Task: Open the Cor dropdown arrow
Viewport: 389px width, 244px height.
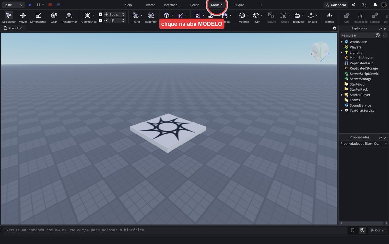Action: tap(262, 15)
